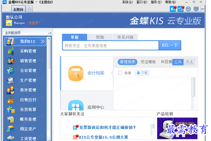
Task: Select the 常见问题 tab
Action: (x=125, y=37)
